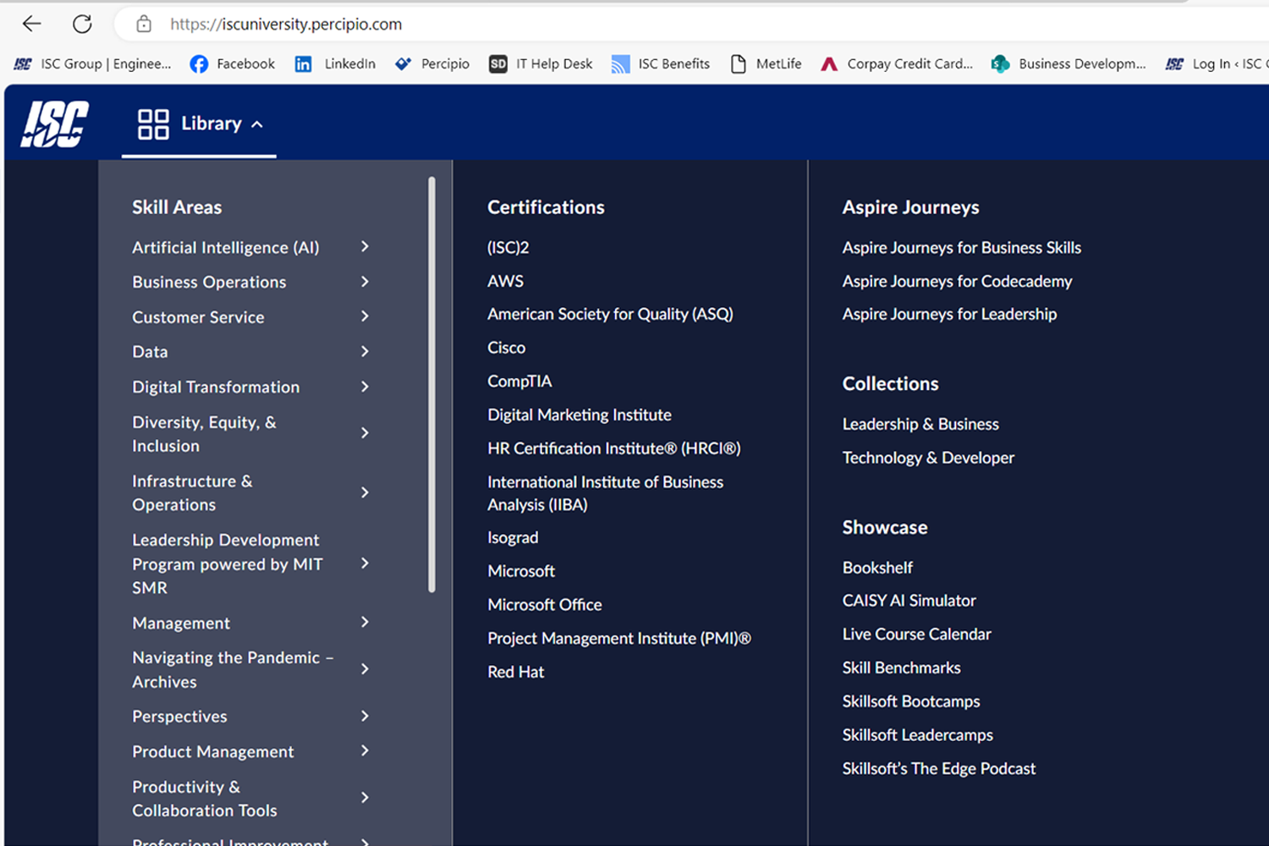The height and width of the screenshot is (846, 1269).
Task: Click the browser address bar URL
Action: (x=286, y=24)
